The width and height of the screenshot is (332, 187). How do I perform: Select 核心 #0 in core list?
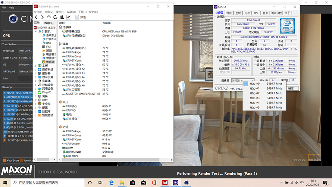pos(264,84)
